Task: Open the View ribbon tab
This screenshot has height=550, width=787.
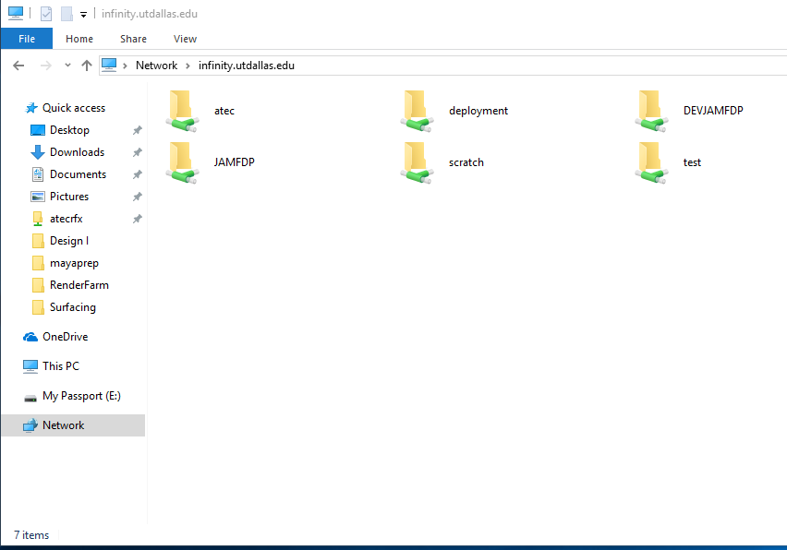Action: pyautogui.click(x=186, y=39)
